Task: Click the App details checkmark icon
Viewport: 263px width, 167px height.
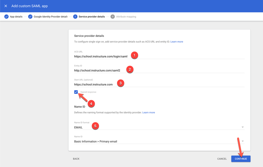Action: click(6, 17)
